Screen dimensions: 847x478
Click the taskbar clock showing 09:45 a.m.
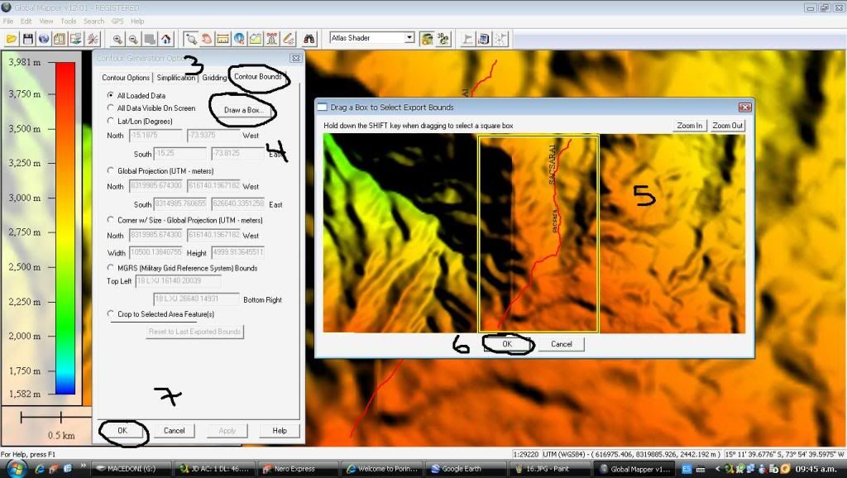[816, 469]
